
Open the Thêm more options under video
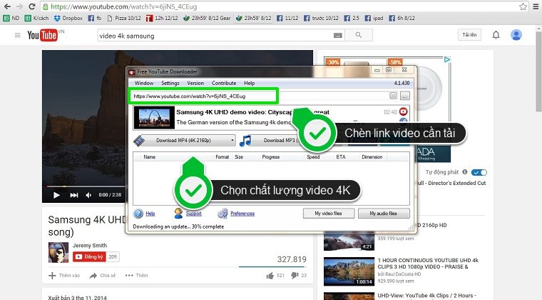pyautogui.click(x=137, y=275)
